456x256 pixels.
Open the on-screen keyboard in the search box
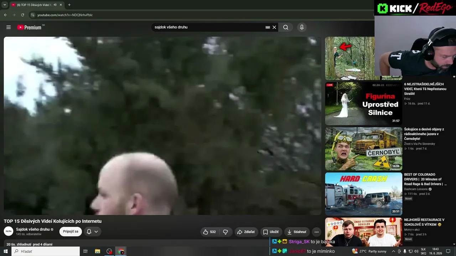pyautogui.click(x=268, y=27)
